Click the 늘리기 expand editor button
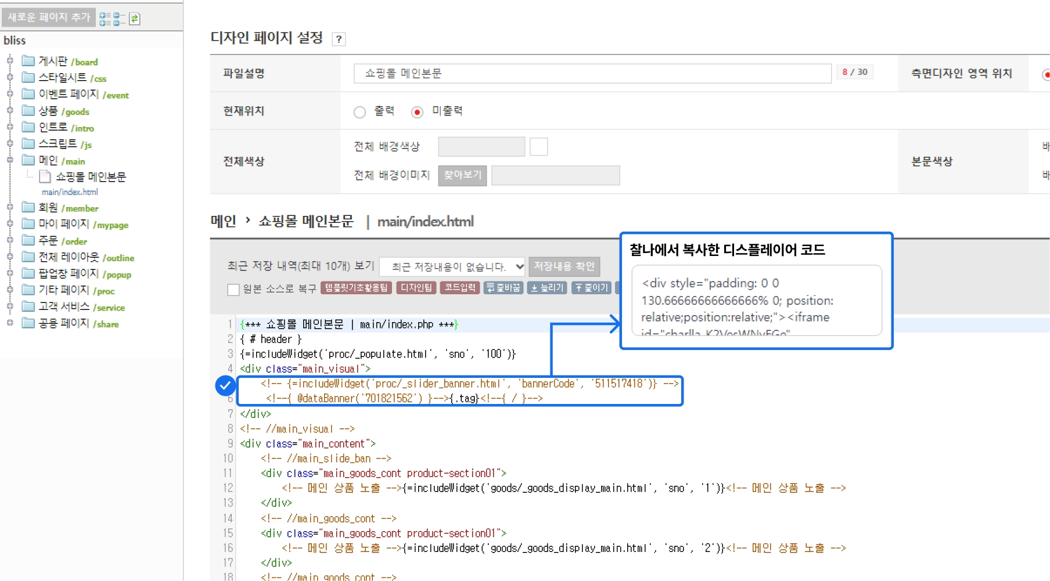 (547, 288)
